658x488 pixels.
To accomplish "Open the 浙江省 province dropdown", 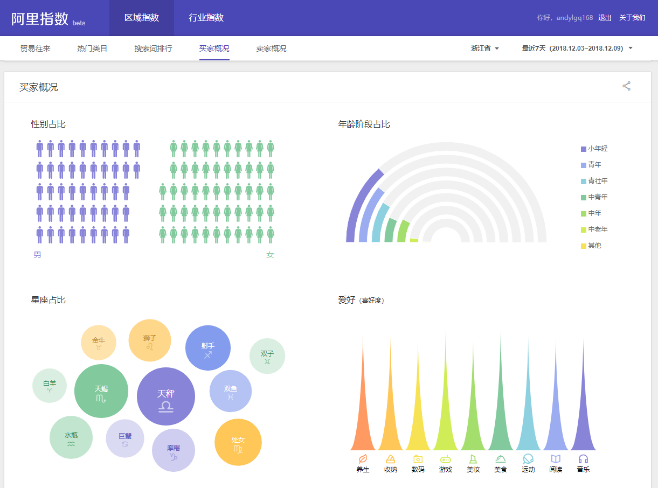I will (x=484, y=48).
